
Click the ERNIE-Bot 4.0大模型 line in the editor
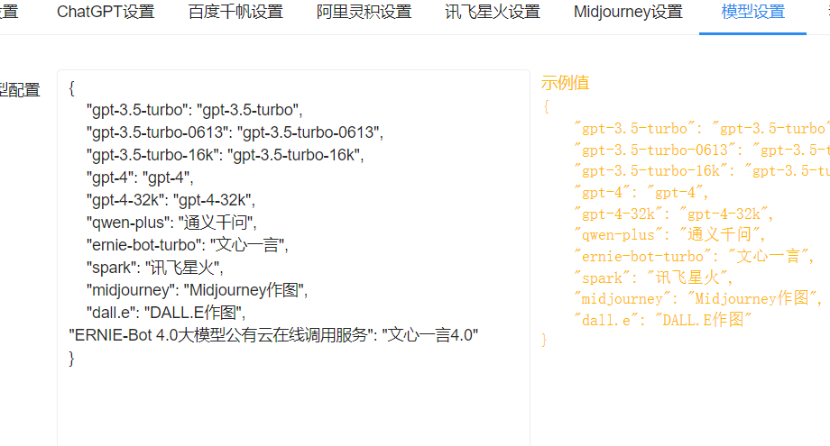273,335
